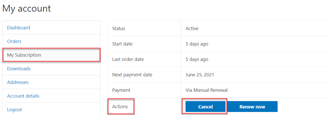
Task: Click the Start date's 5 days ago value
Action: pyautogui.click(x=197, y=44)
